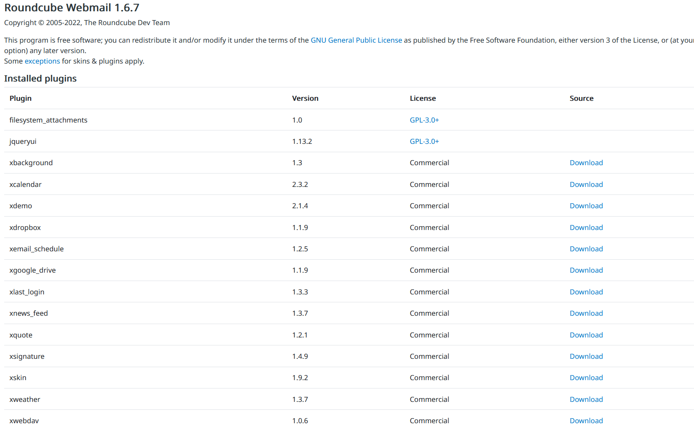
Task: Download the xsignature plugin source
Action: [x=586, y=356]
